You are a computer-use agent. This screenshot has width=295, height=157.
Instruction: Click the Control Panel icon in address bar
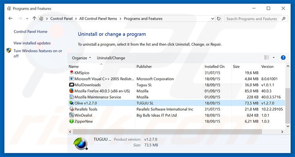[x=41, y=19]
